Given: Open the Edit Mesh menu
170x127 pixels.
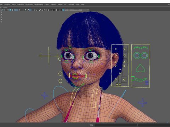Looking at the screenshot, I should 21,5.
